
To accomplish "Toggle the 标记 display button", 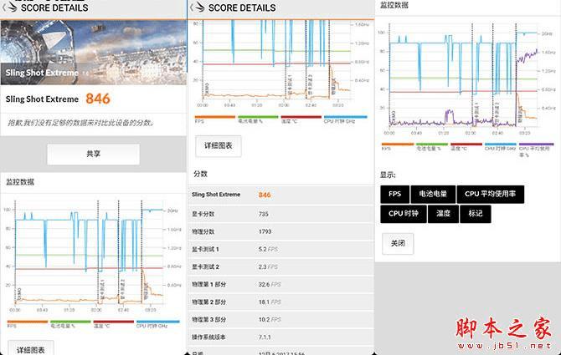I will [475, 214].
